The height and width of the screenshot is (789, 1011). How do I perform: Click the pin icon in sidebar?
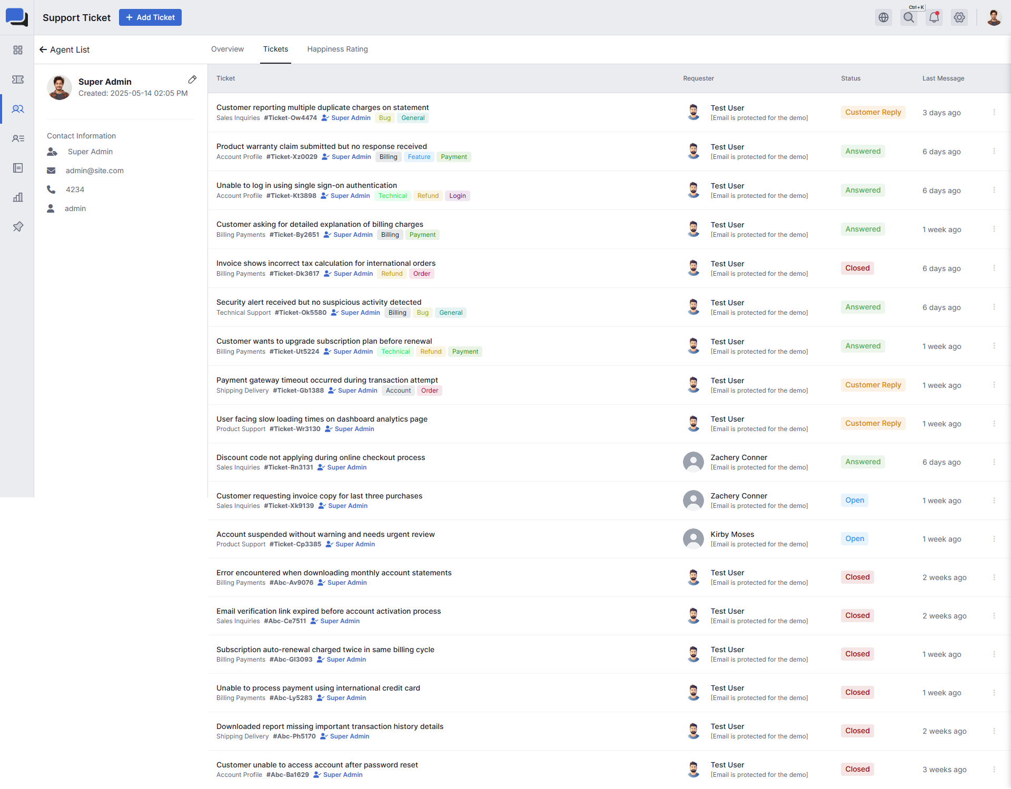point(18,227)
